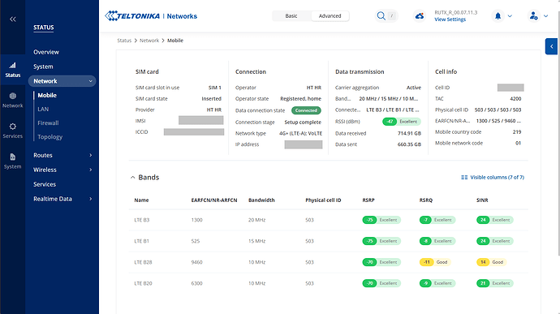Click the firmware version RUTX_R_00.07.11.3 text
Screen dimensions: 560x314
(456, 12)
